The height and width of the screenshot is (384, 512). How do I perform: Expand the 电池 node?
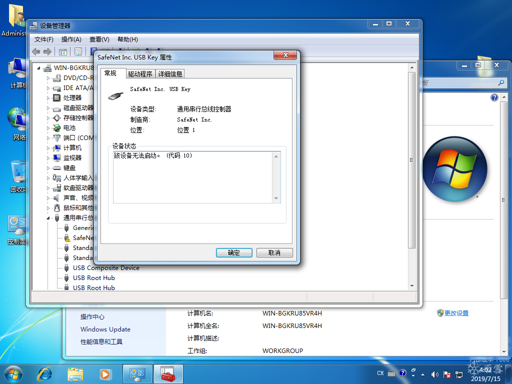[x=48, y=128]
